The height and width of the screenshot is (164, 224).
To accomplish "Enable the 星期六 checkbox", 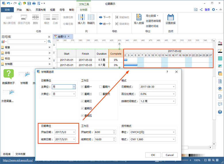I will coord(101,87).
